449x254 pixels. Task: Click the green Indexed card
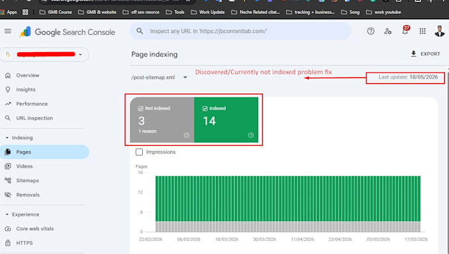pyautogui.click(x=226, y=119)
